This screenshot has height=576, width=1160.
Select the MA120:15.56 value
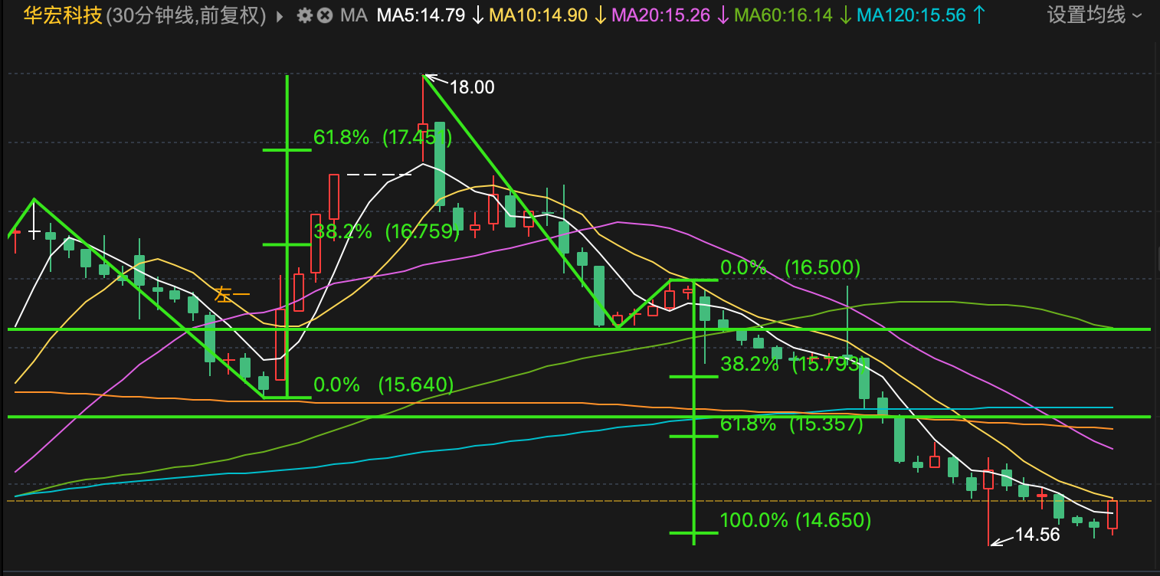tap(911, 15)
